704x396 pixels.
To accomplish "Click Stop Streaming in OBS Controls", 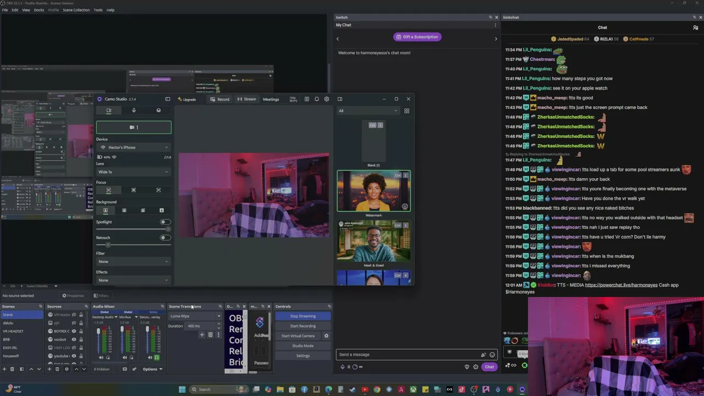I will pos(303,316).
